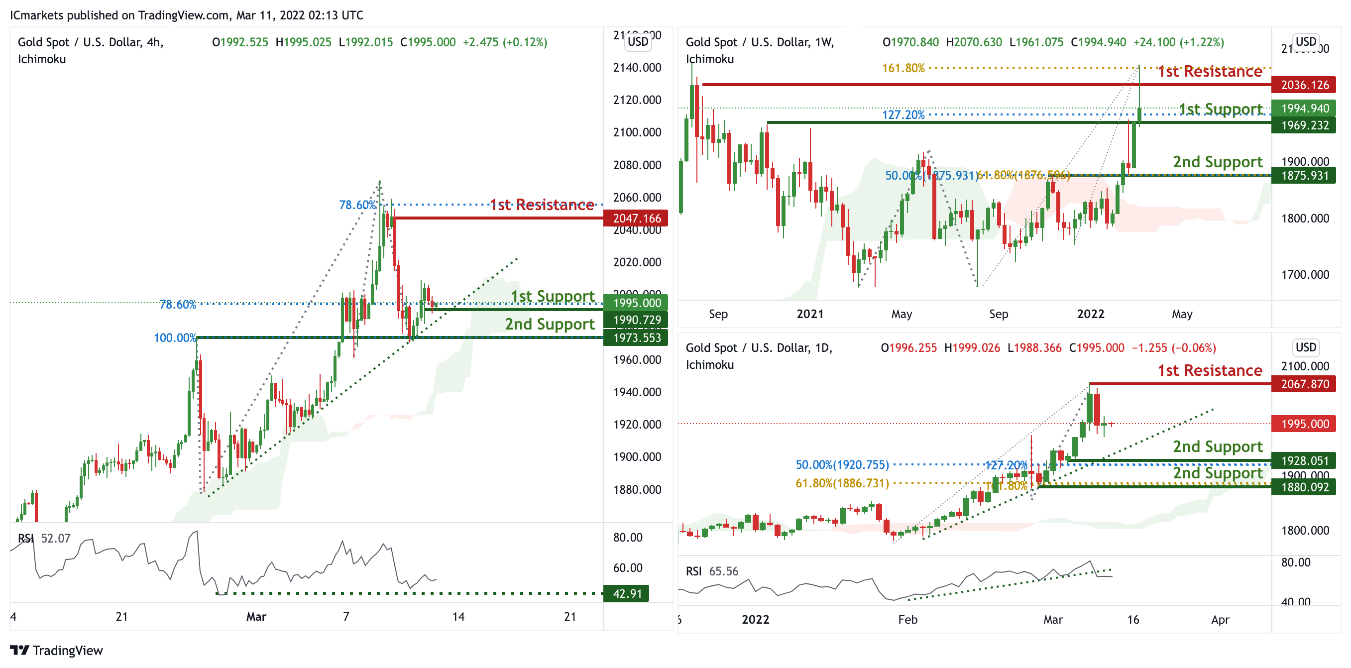The height and width of the screenshot is (668, 1351).
Task: Click the 42.91 RSI level tag
Action: 627,593
